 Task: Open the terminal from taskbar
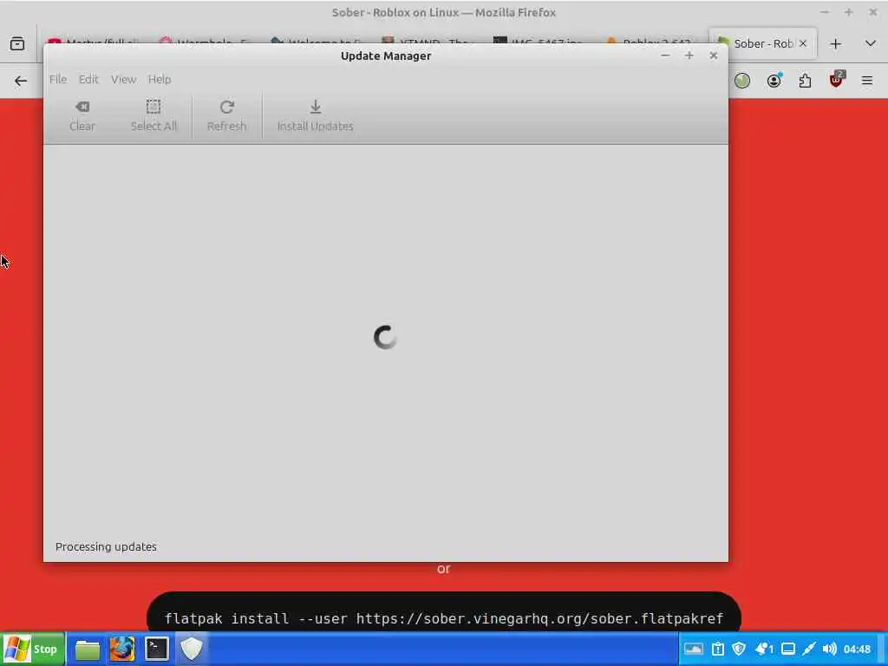coord(157,650)
